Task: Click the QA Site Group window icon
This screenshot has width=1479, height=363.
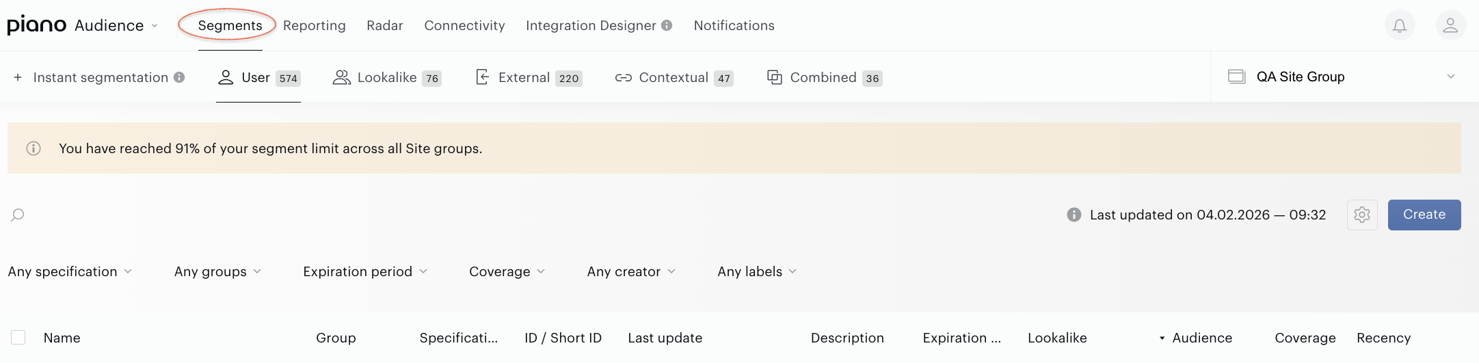Action: [x=1236, y=77]
